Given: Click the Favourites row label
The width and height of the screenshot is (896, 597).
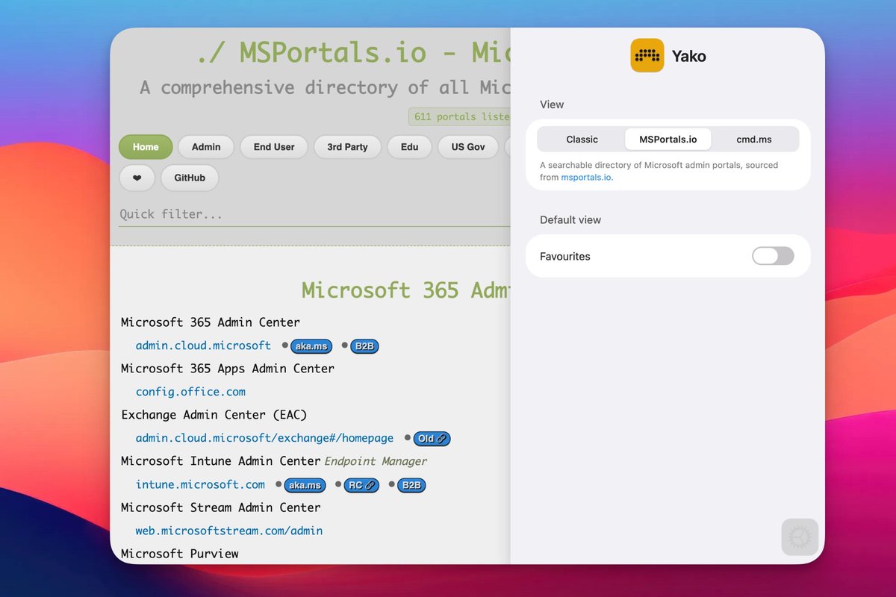Looking at the screenshot, I should (565, 256).
